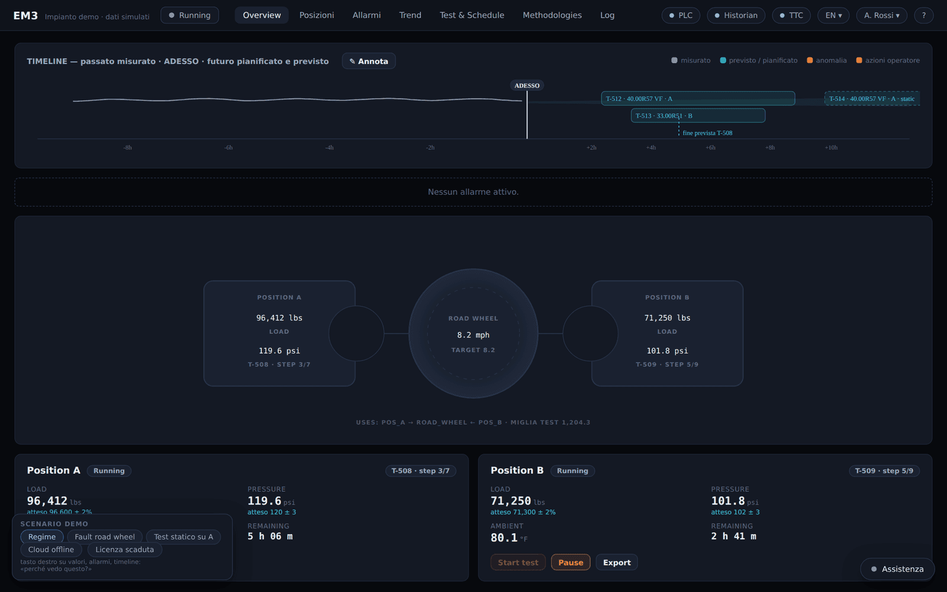947x592 pixels.
Task: Select the Licenza scaduta scenario
Action: click(x=124, y=550)
